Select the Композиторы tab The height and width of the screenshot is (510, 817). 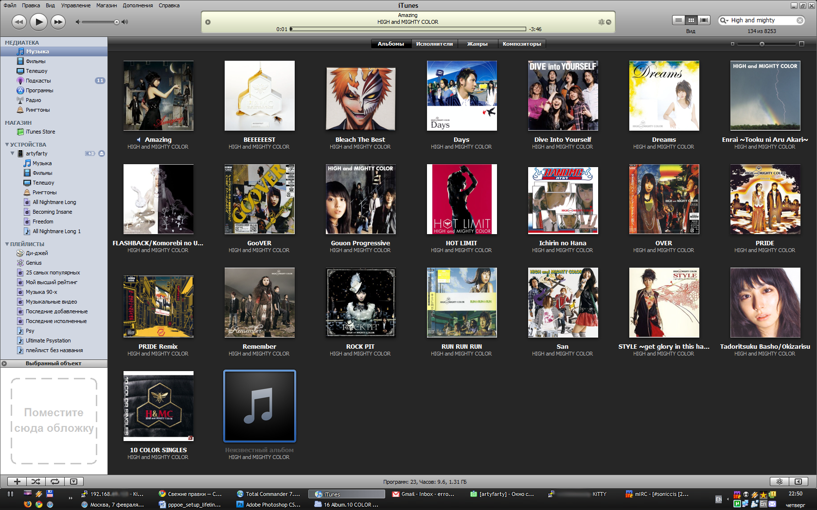coord(522,44)
